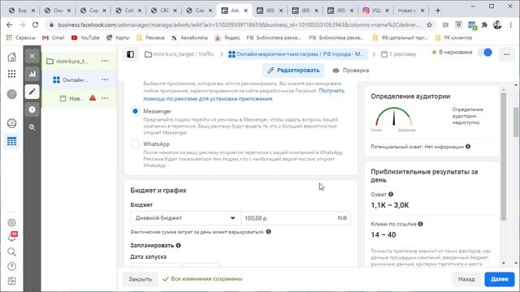The height and width of the screenshot is (292, 520).
Task: Open the more options menu near the draft toggle
Action: [506, 54]
